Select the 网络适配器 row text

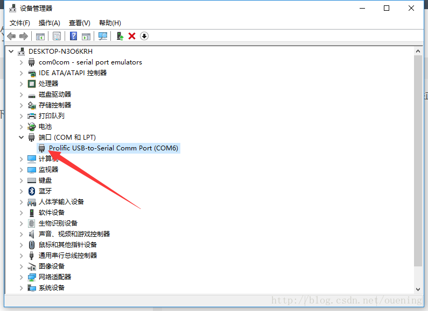pos(55,277)
